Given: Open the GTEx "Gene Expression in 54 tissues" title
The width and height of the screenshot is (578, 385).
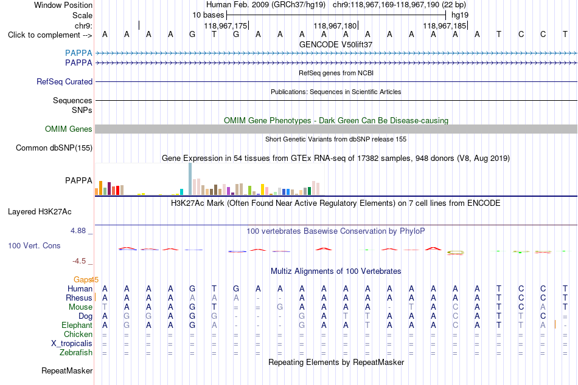Looking at the screenshot, I should (x=336, y=158).
